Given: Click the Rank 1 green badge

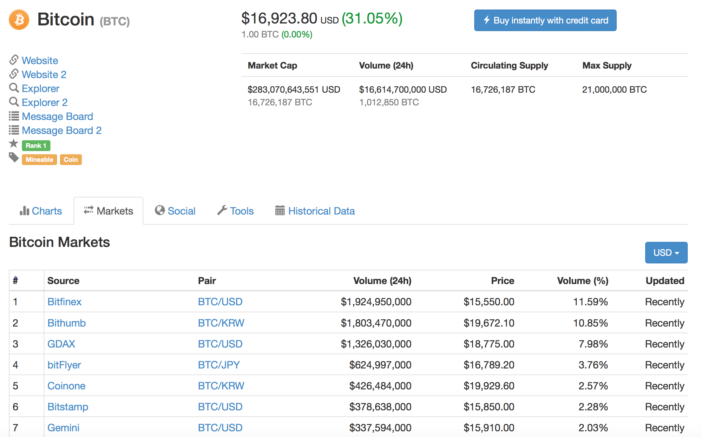Looking at the screenshot, I should 36,146.
